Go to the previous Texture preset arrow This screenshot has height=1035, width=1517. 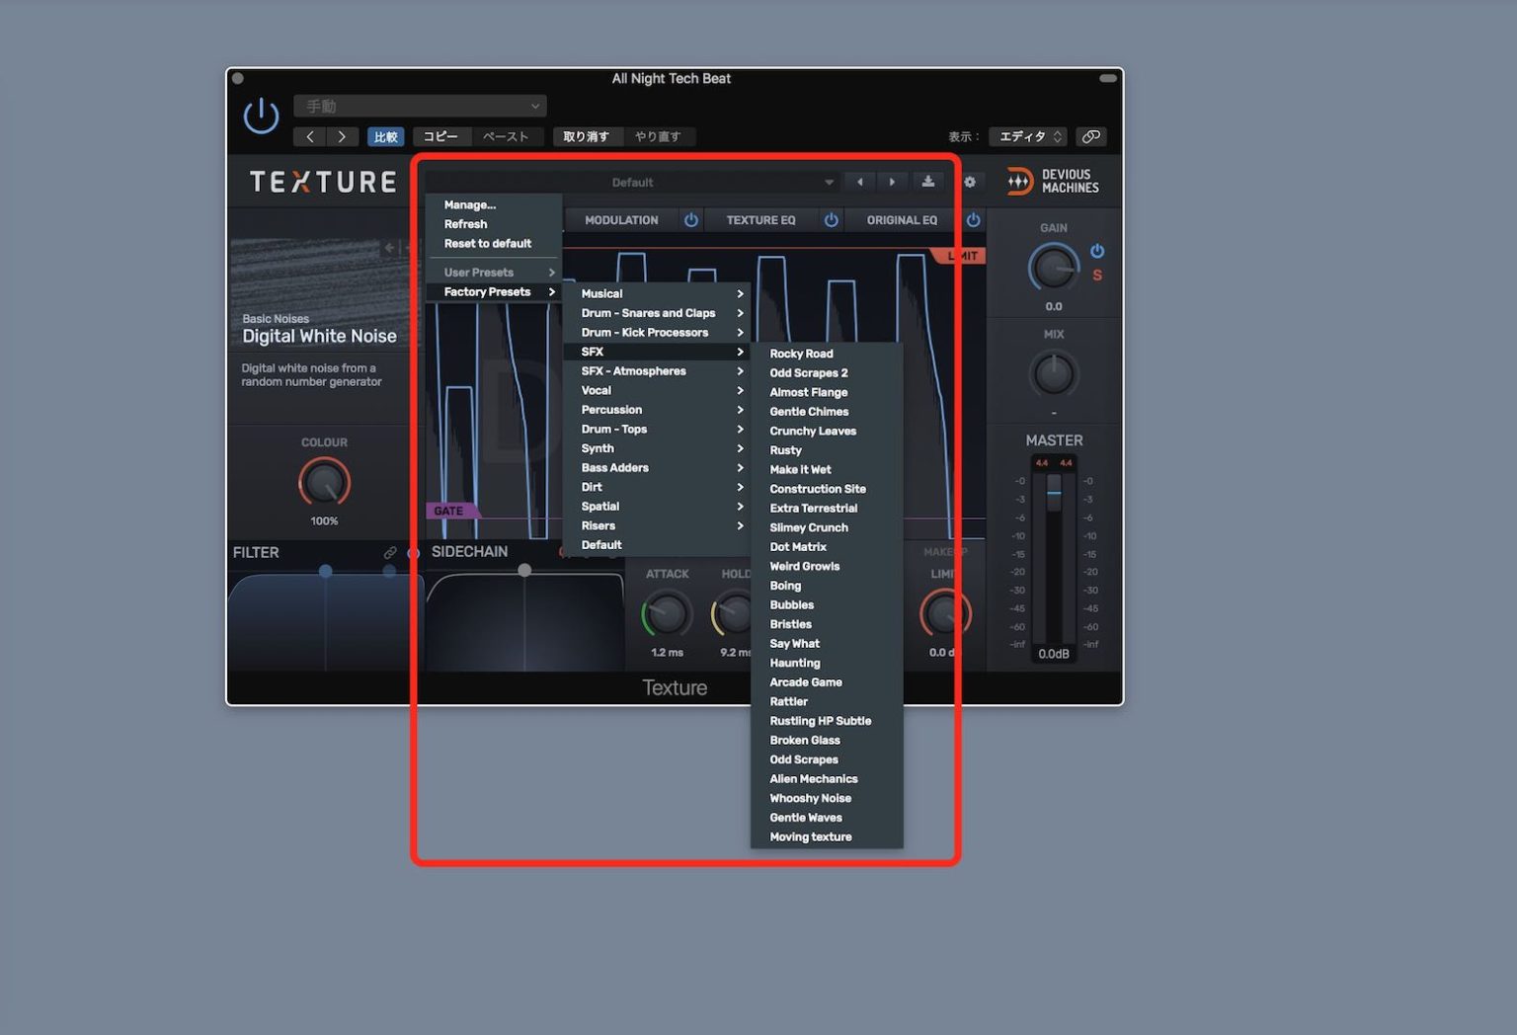[860, 182]
